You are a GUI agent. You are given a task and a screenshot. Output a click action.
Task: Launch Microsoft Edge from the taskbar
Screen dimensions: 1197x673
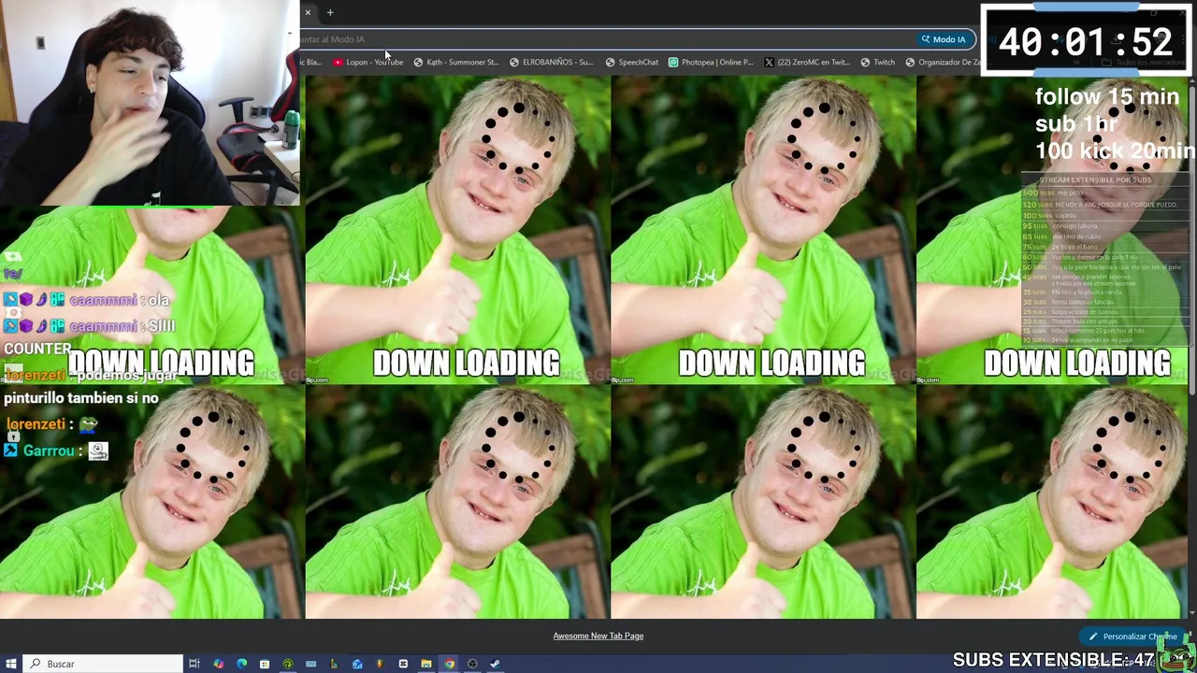pos(241,664)
